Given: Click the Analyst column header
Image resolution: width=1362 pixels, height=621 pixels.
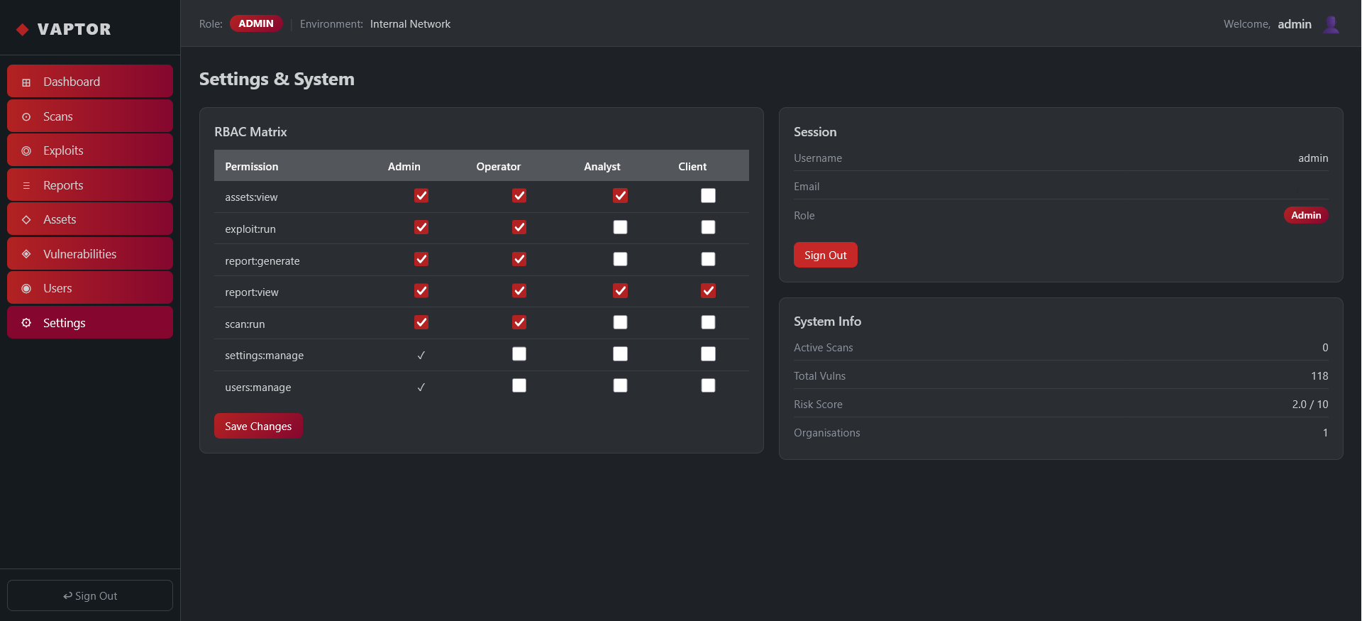Looking at the screenshot, I should (x=602, y=166).
